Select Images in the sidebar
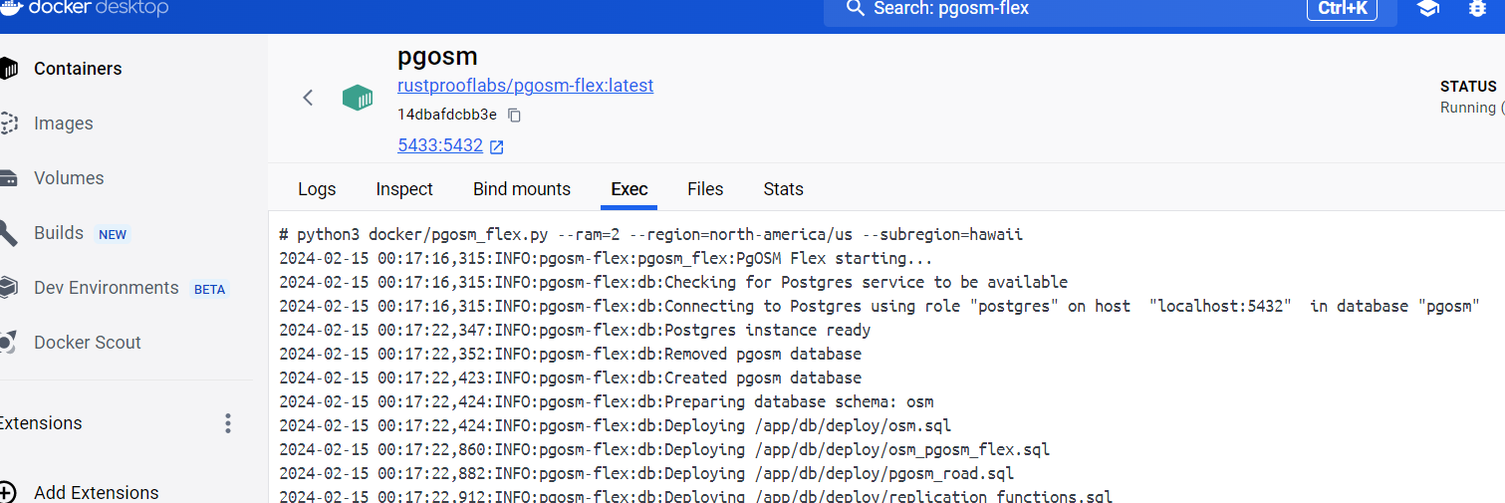 pyautogui.click(x=64, y=124)
